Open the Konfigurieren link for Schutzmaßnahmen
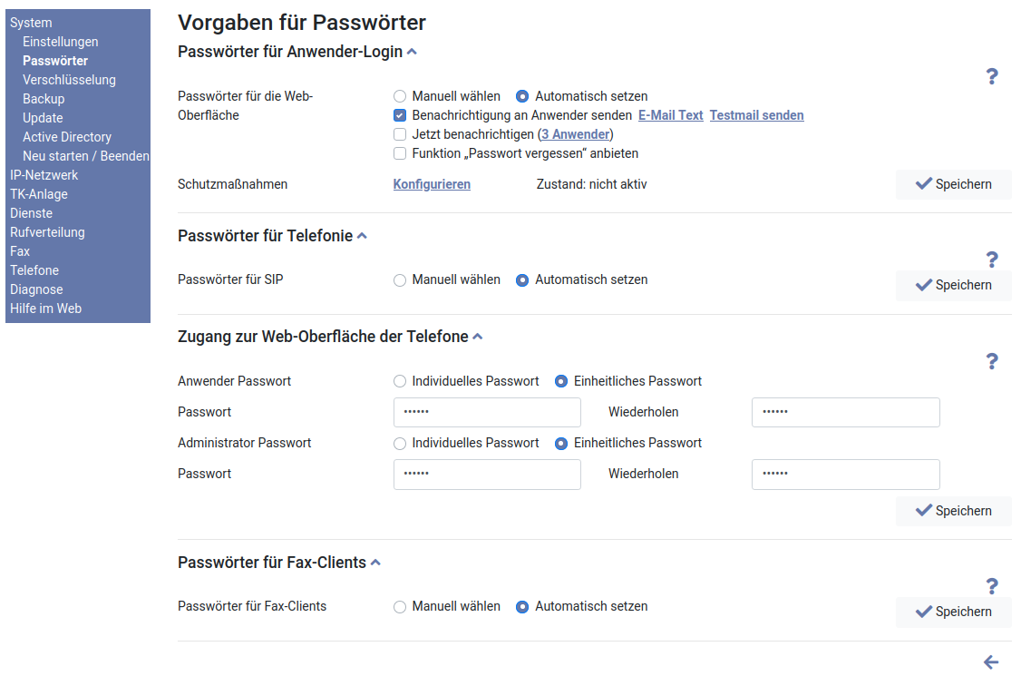The height and width of the screenshot is (676, 1021). pos(432,184)
